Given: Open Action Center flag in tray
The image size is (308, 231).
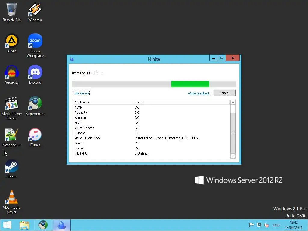Looking at the screenshot, I should pyautogui.click(x=251, y=225).
